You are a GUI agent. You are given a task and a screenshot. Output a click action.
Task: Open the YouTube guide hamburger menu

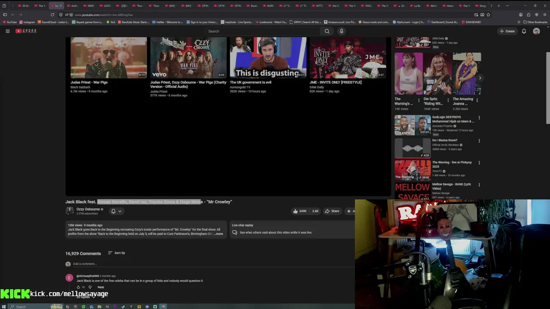click(x=7, y=31)
